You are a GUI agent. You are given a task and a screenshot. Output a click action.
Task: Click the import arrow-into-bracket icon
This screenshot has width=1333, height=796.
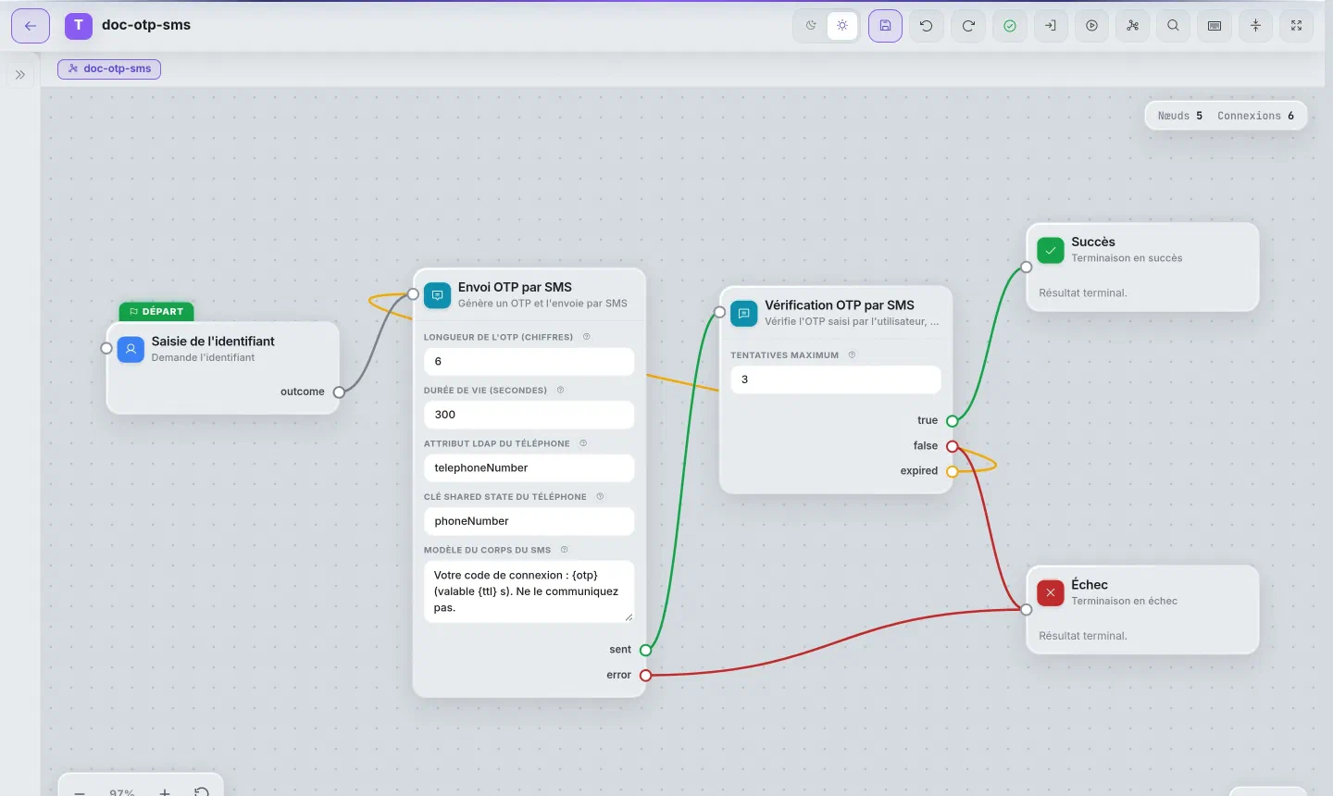tap(1051, 26)
